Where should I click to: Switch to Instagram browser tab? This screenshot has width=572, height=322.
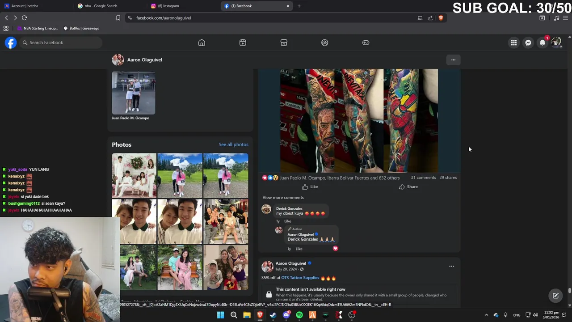tap(183, 6)
